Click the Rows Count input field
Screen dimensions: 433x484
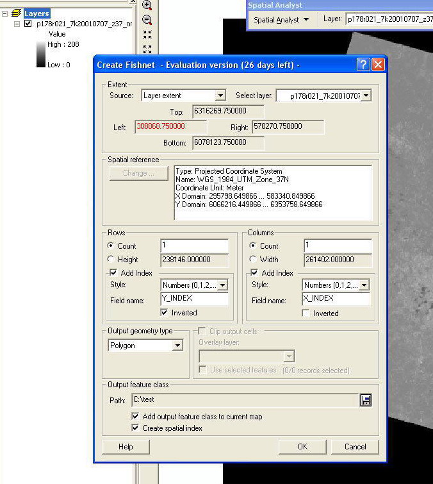point(195,246)
